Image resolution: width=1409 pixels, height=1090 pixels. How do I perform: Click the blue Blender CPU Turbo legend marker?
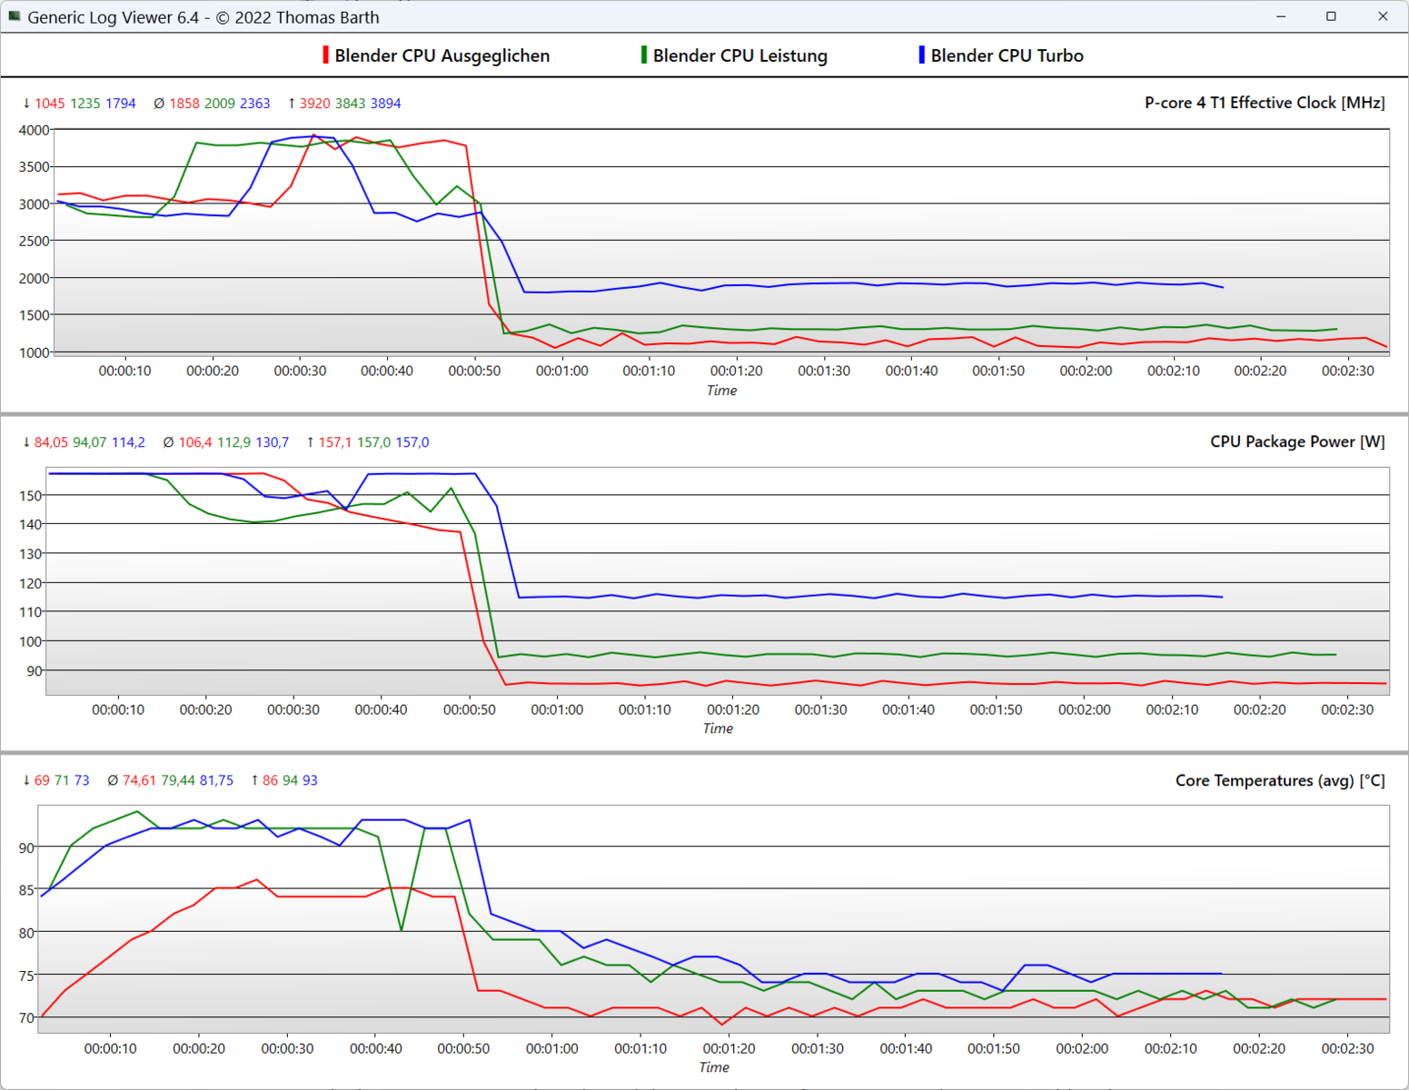(921, 55)
